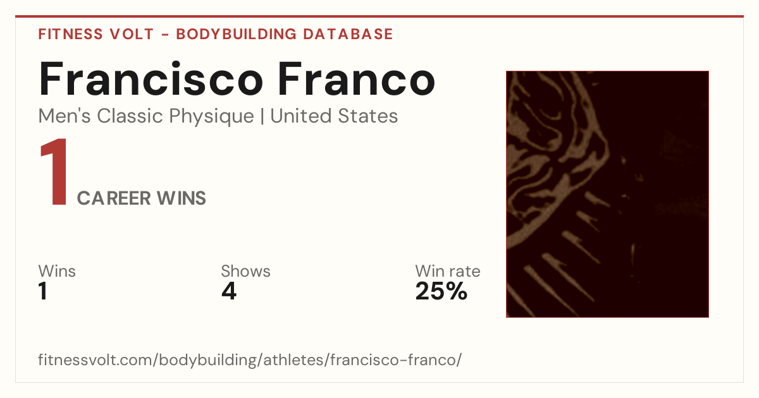Select the BODYBUILDING DATABASE header text
Screen dimensions: 759x398
coord(285,34)
